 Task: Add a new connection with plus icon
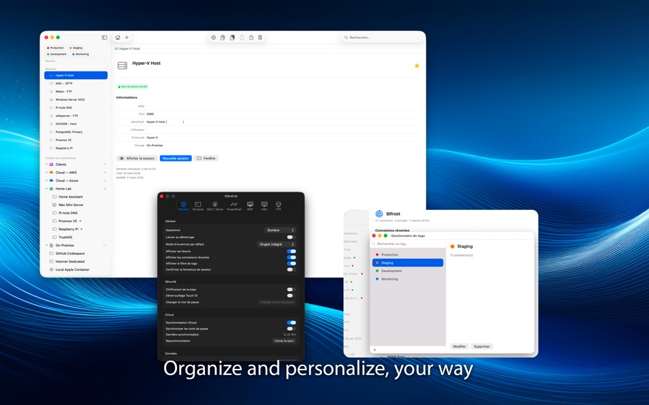(126, 37)
